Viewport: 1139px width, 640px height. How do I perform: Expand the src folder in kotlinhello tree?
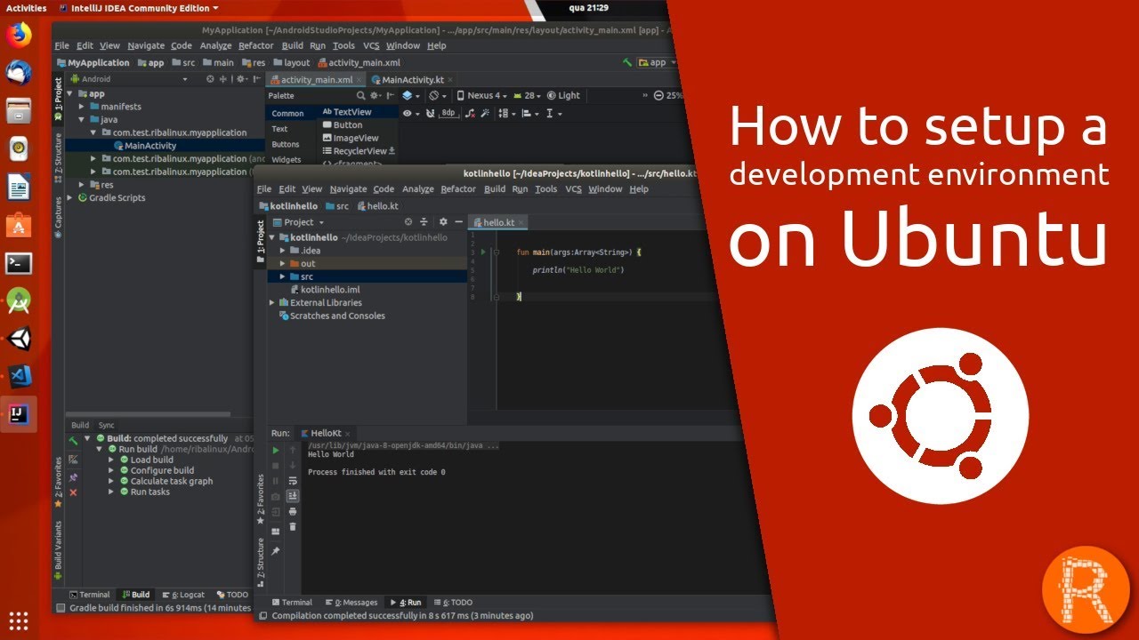tap(283, 277)
